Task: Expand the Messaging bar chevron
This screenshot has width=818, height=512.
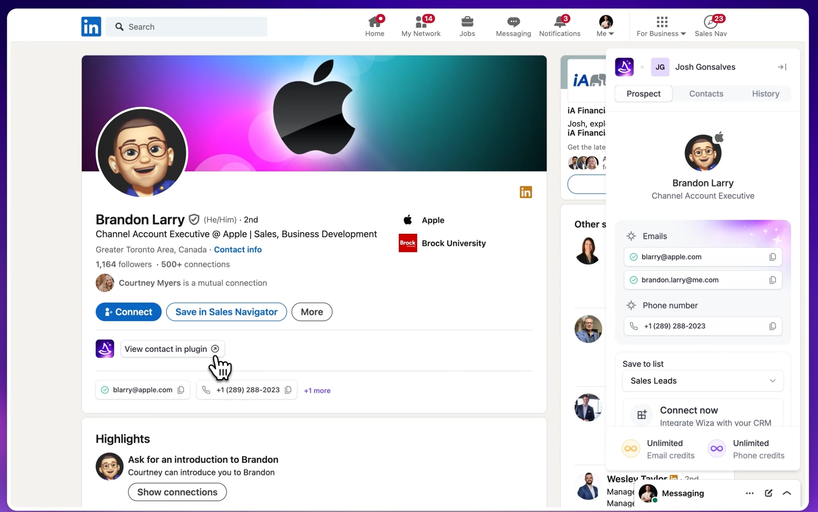Action: (x=787, y=493)
